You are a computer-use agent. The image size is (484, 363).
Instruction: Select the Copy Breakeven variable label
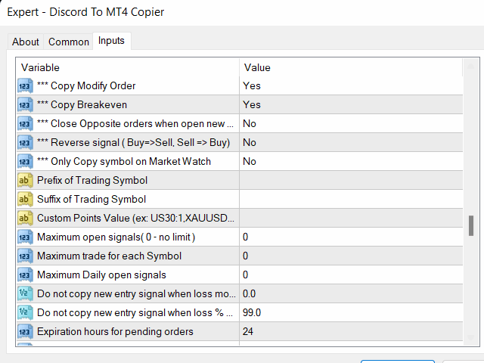point(82,105)
